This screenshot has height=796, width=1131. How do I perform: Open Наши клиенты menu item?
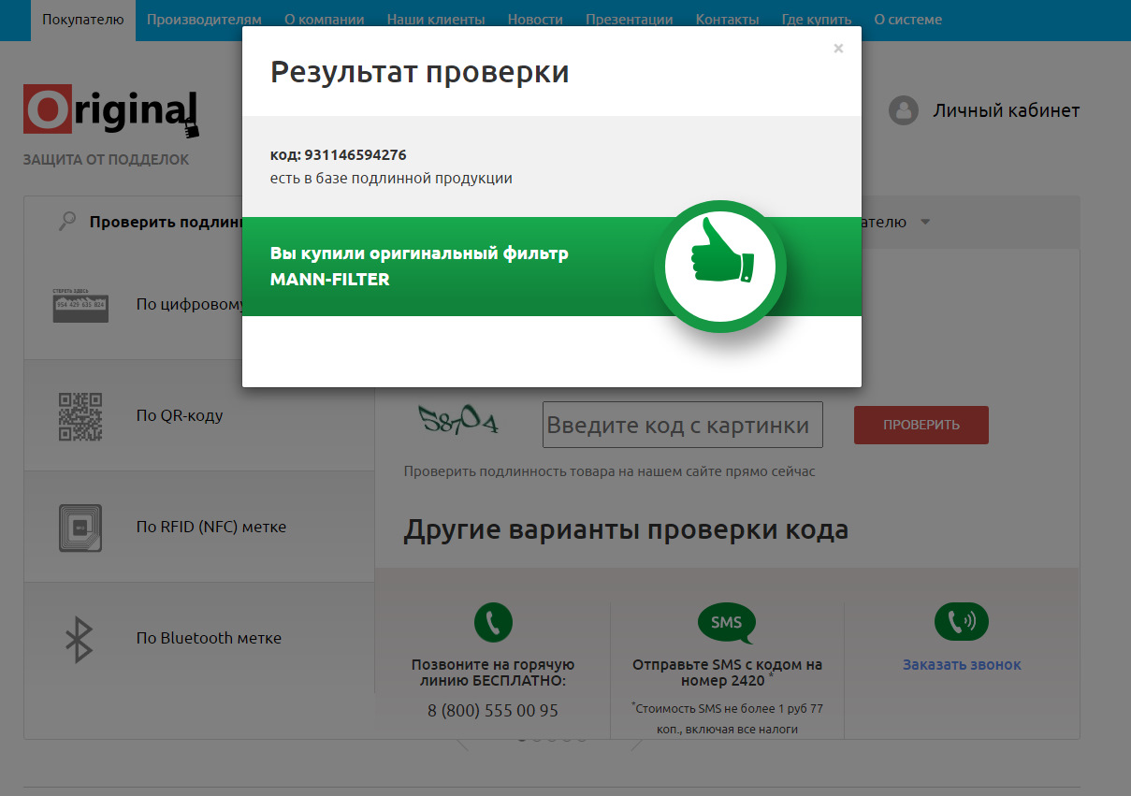pos(436,20)
